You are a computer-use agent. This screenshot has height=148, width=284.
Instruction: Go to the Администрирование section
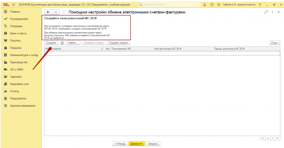point(22,106)
